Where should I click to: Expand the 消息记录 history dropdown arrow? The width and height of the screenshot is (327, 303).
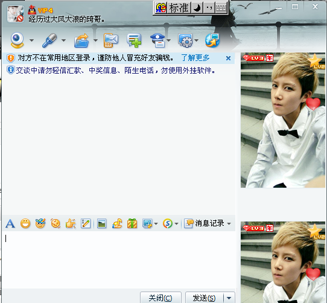(x=229, y=224)
